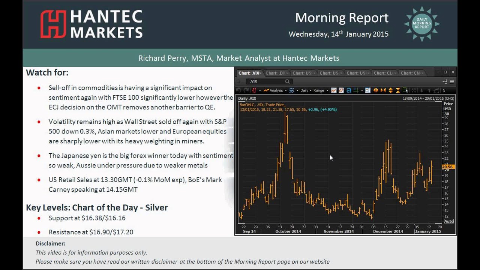Click the orange horizontal compress arrows icon
480x270 pixels.
(383, 90)
